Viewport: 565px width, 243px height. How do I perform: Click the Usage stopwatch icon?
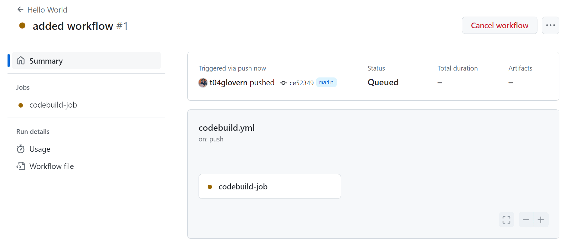21,149
